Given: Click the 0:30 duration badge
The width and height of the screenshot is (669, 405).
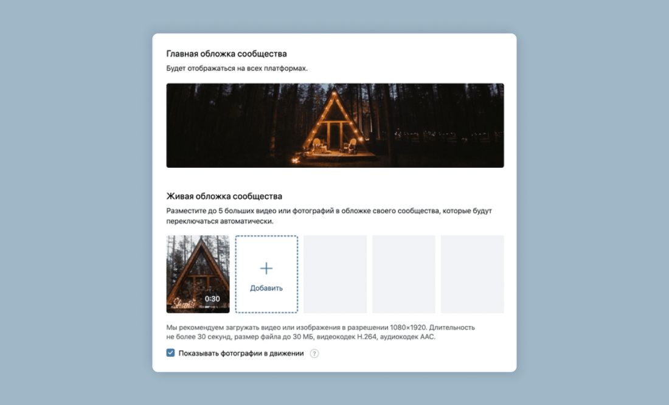Looking at the screenshot, I should [x=212, y=299].
